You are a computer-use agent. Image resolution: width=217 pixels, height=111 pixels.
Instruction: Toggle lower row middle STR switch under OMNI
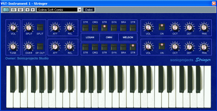(104, 47)
